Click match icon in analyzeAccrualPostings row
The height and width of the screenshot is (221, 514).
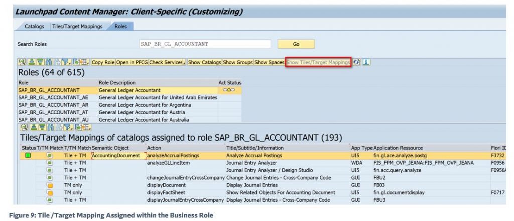50,155
